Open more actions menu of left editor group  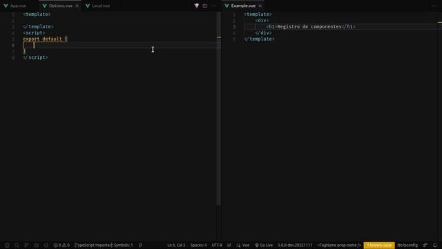(213, 6)
